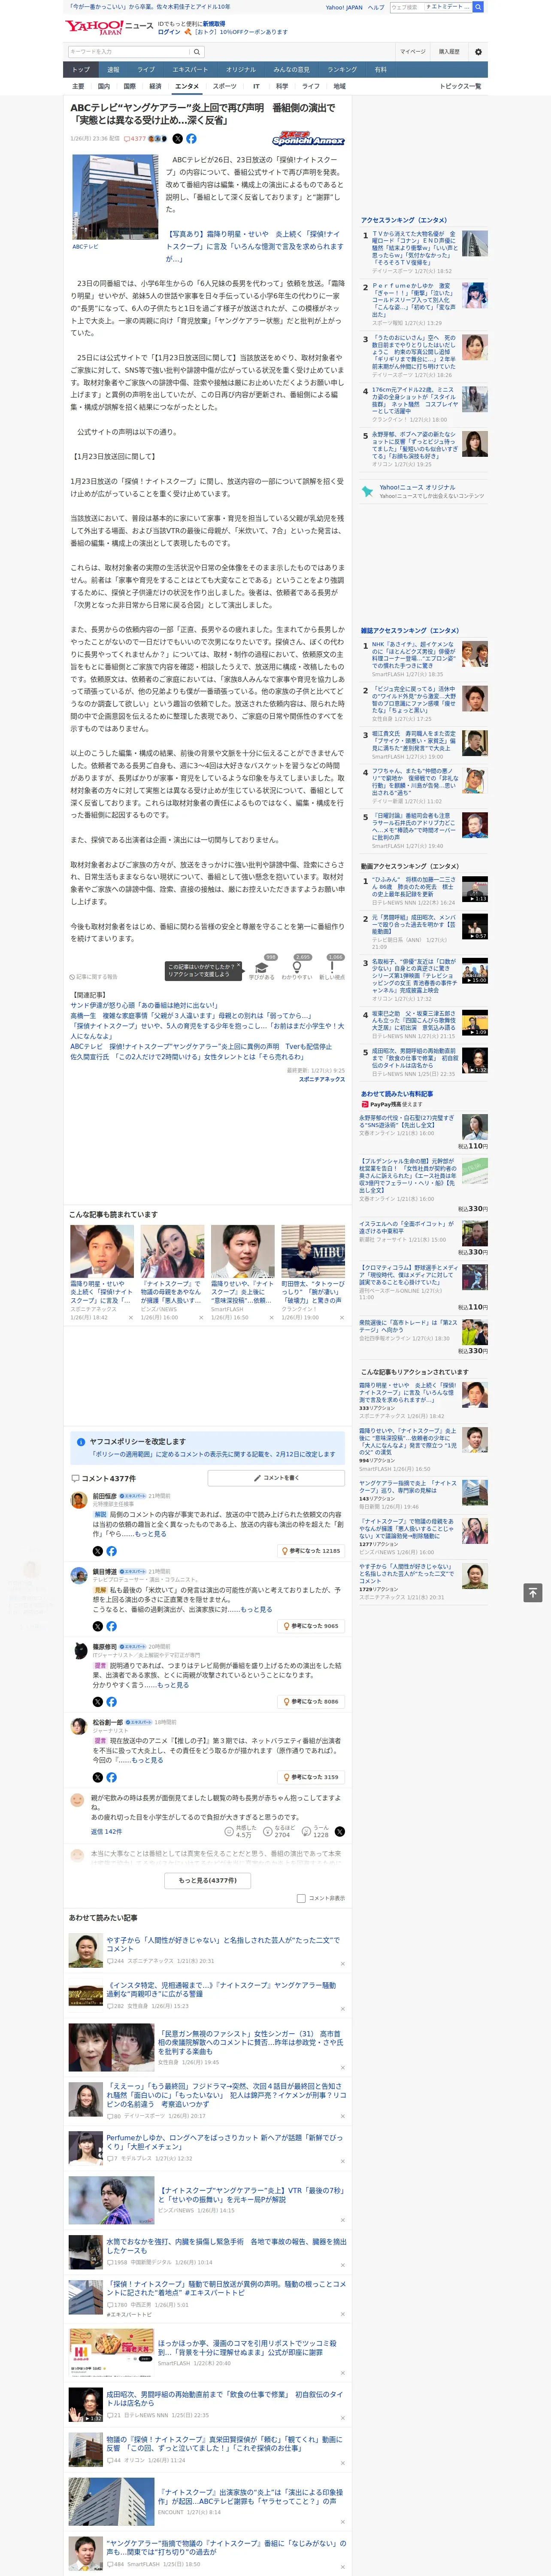Screen dimensions: 551x2576
Task: Open the みんなの意見 navigation tab
Action: [291, 70]
